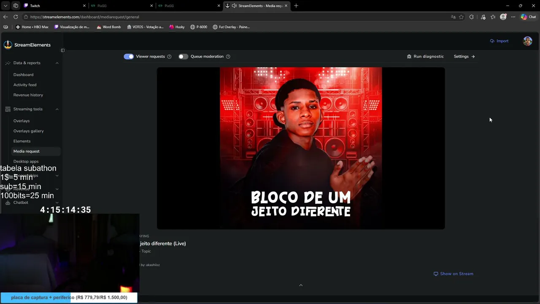Click the browser address bar URL

tap(85, 17)
